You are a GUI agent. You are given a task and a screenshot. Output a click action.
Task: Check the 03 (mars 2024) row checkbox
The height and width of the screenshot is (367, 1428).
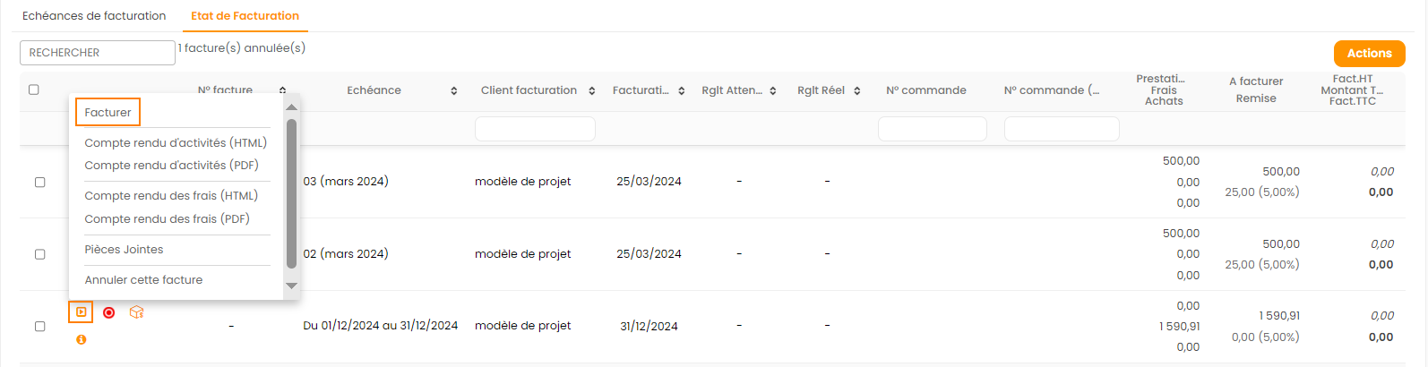39,182
